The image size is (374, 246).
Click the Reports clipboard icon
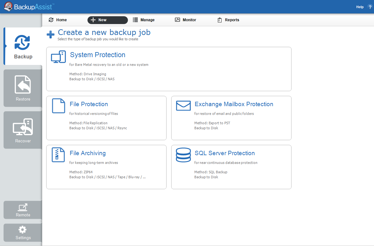[220, 20]
